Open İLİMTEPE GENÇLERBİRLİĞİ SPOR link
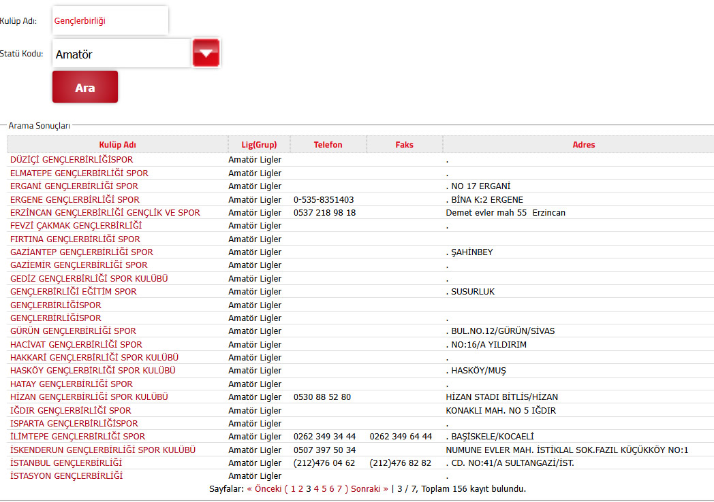The image size is (714, 502). pos(78,437)
